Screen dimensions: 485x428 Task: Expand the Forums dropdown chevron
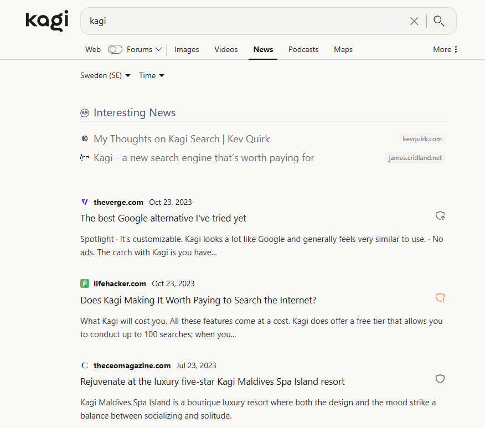coord(158,49)
